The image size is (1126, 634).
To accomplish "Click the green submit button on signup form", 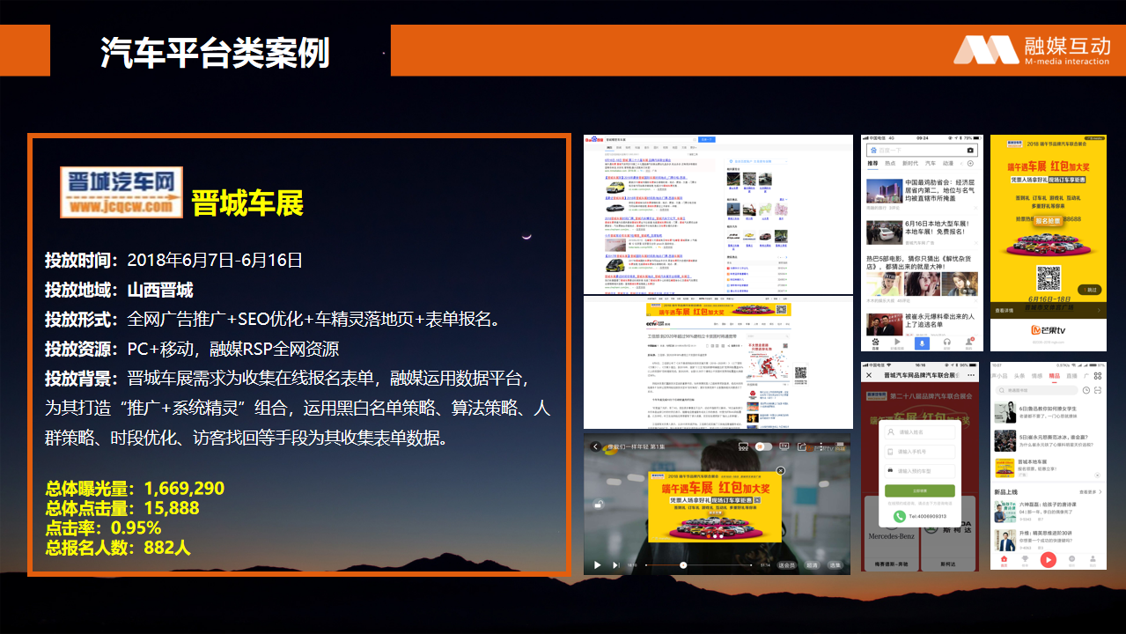I will pyautogui.click(x=919, y=490).
